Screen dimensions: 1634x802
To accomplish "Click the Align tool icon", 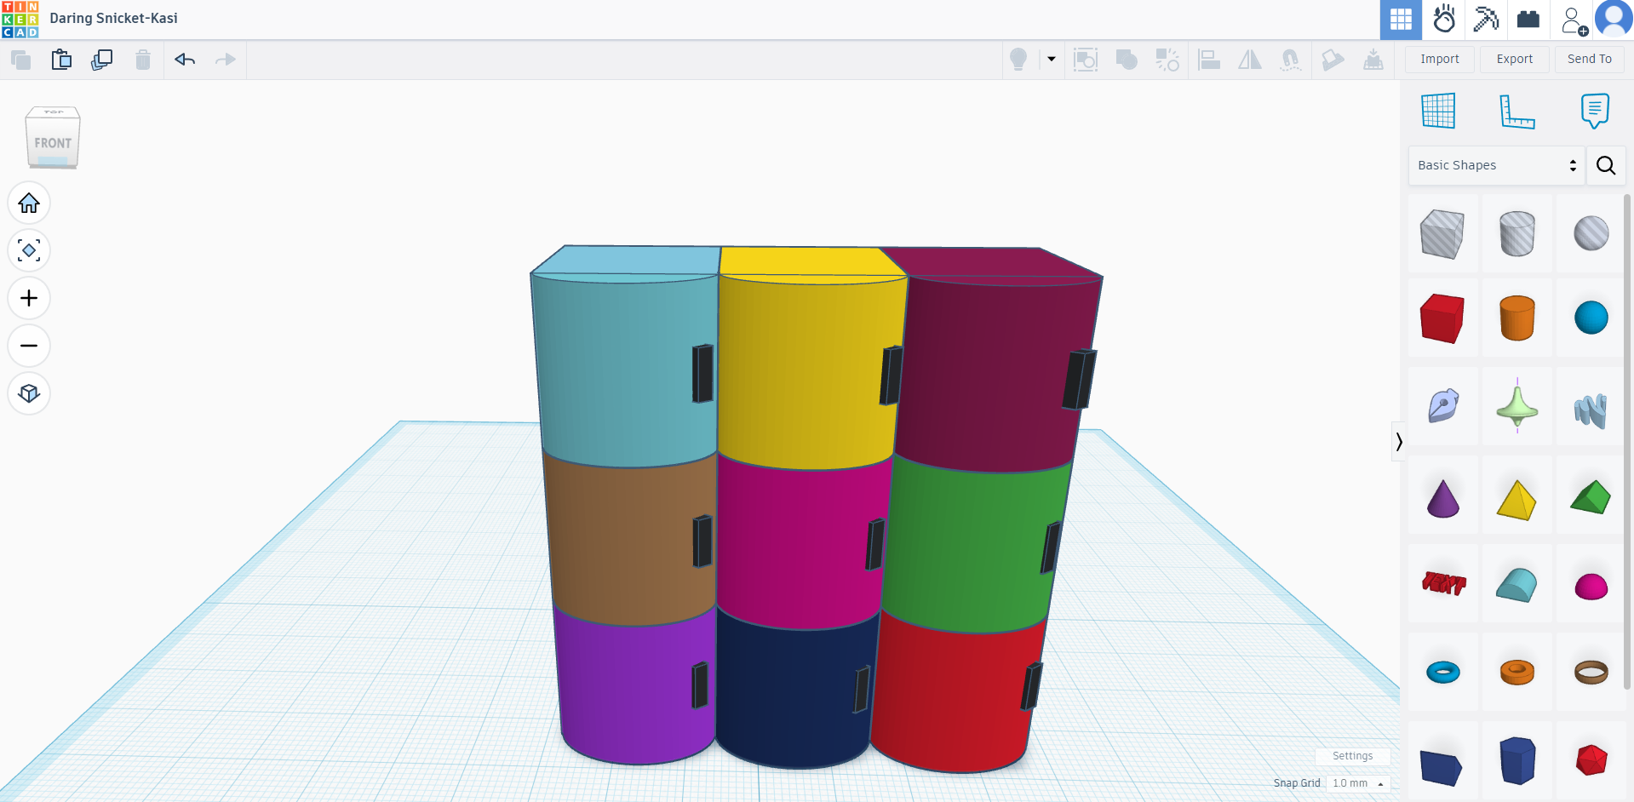I will [x=1209, y=60].
